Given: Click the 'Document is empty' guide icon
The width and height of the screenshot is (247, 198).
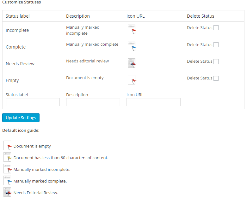Looking at the screenshot, I should [x=7, y=146].
